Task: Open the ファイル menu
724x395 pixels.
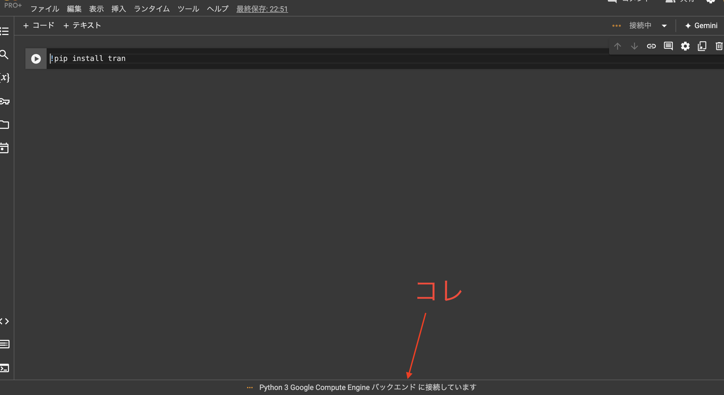Action: pos(45,9)
